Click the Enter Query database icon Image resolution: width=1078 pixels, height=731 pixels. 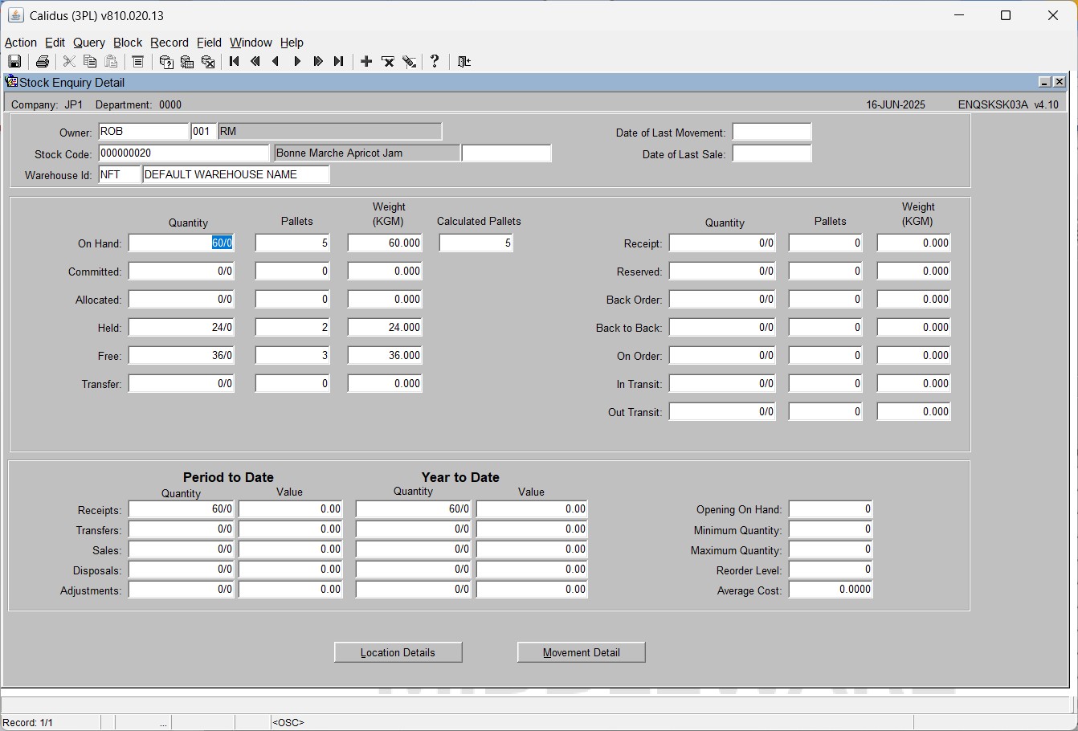tap(166, 62)
